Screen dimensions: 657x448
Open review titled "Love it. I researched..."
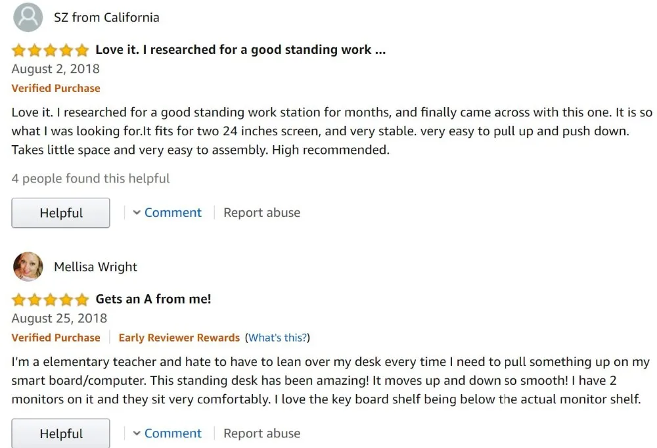point(240,50)
